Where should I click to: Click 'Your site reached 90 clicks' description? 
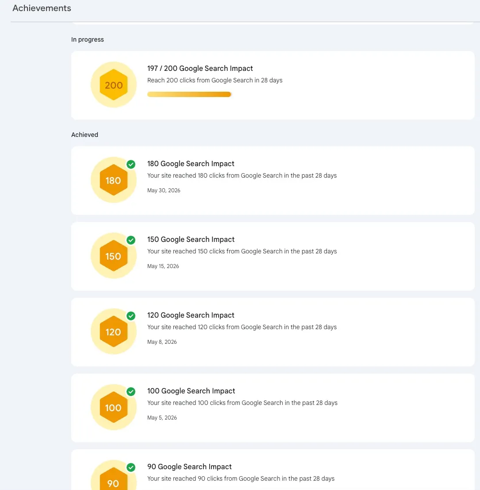[241, 478]
